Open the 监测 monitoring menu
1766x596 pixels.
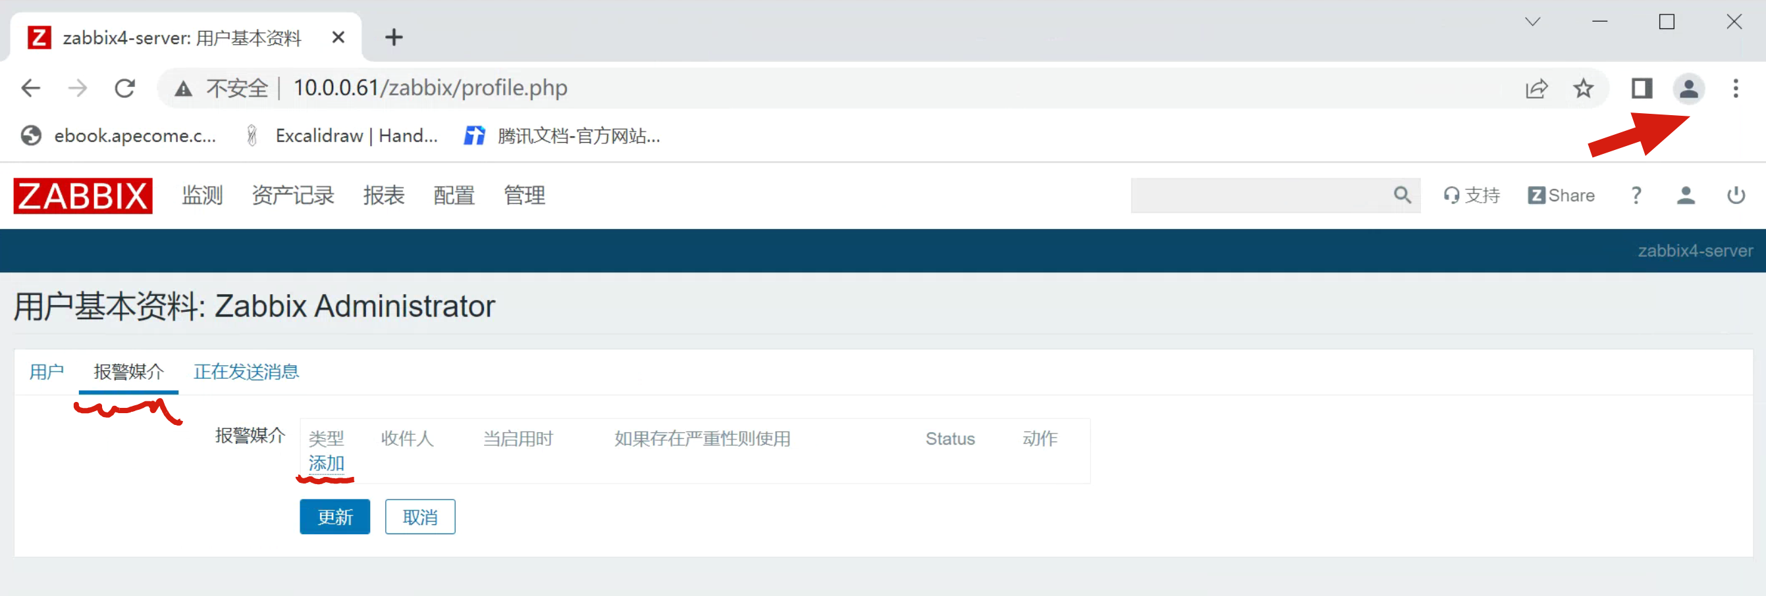[202, 196]
